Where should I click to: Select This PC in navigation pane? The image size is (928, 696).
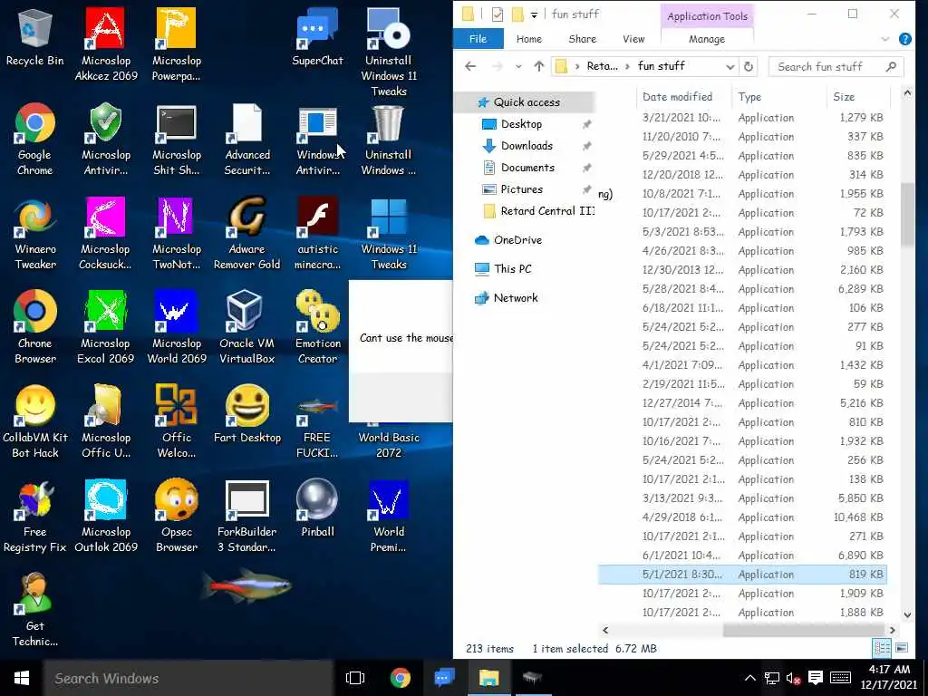click(x=513, y=269)
